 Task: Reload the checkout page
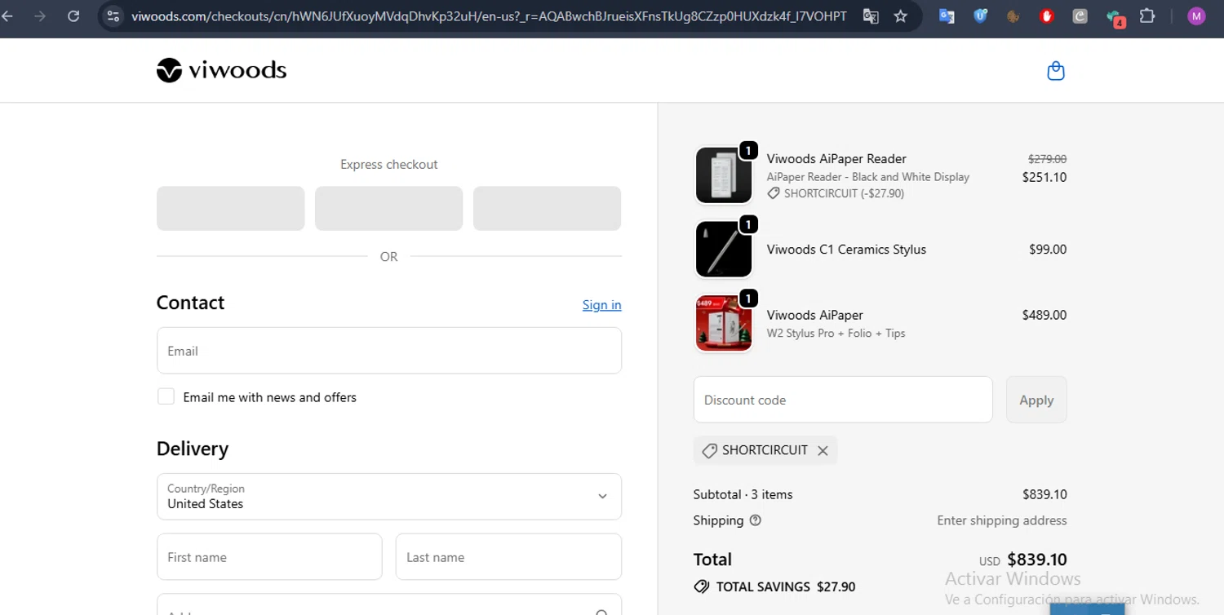(73, 15)
